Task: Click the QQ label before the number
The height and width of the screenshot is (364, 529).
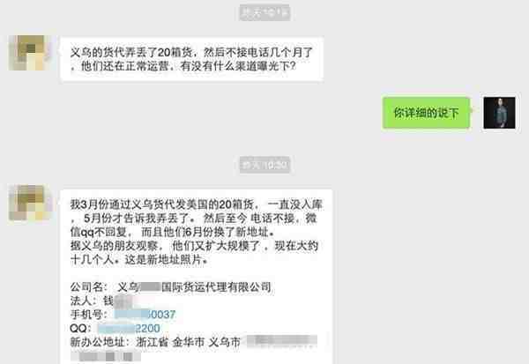Action: [80, 328]
